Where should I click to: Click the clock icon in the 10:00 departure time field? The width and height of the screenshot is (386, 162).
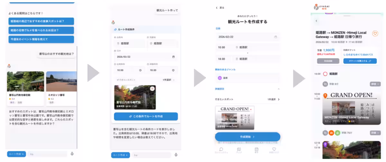point(140,70)
